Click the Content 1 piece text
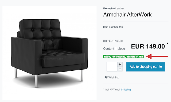Viewport: 171px width, 102px height. pyautogui.click(x=114, y=49)
